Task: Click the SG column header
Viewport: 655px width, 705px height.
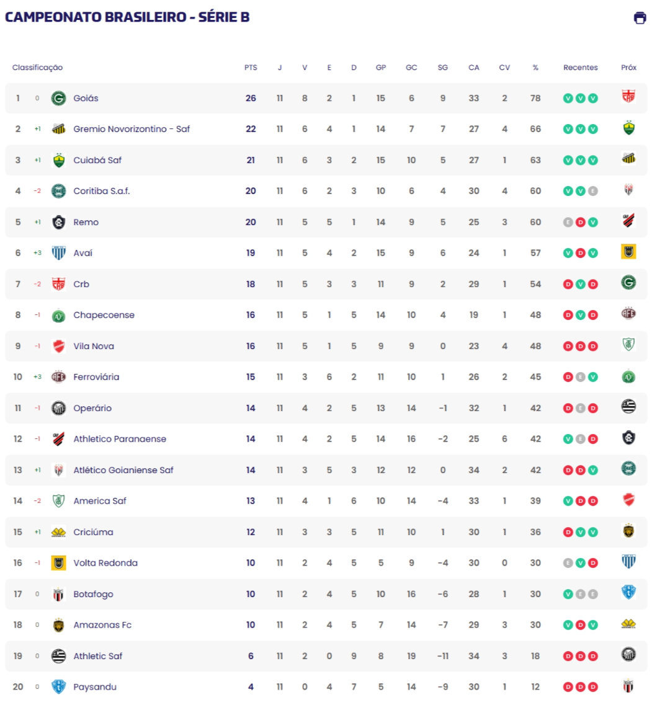Action: [x=443, y=68]
